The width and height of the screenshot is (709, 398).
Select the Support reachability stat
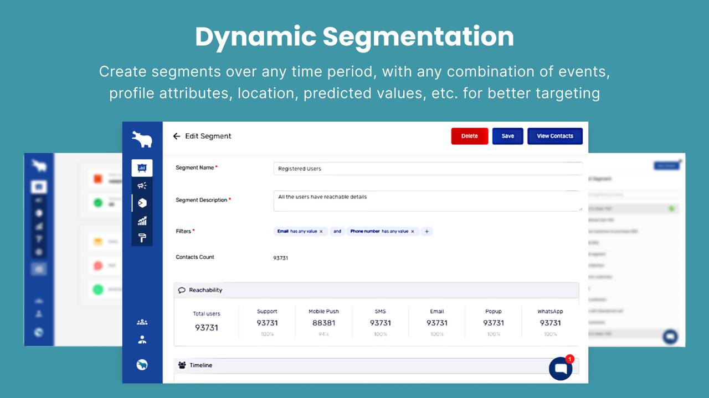(x=267, y=323)
